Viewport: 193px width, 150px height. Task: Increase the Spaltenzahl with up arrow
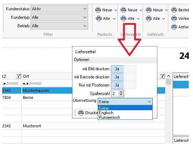click(x=121, y=92)
